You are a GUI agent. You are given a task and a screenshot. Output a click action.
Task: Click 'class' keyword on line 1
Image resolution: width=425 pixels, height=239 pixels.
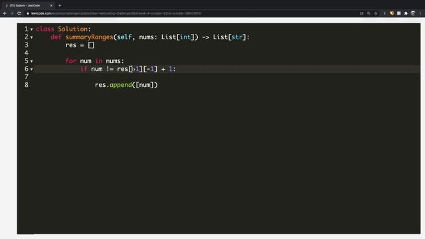coord(45,29)
